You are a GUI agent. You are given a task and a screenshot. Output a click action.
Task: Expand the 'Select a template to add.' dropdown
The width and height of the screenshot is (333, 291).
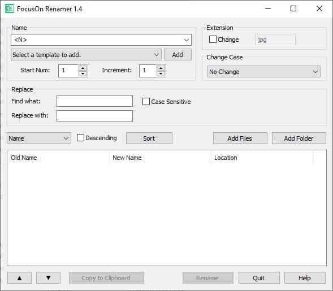[x=86, y=55]
